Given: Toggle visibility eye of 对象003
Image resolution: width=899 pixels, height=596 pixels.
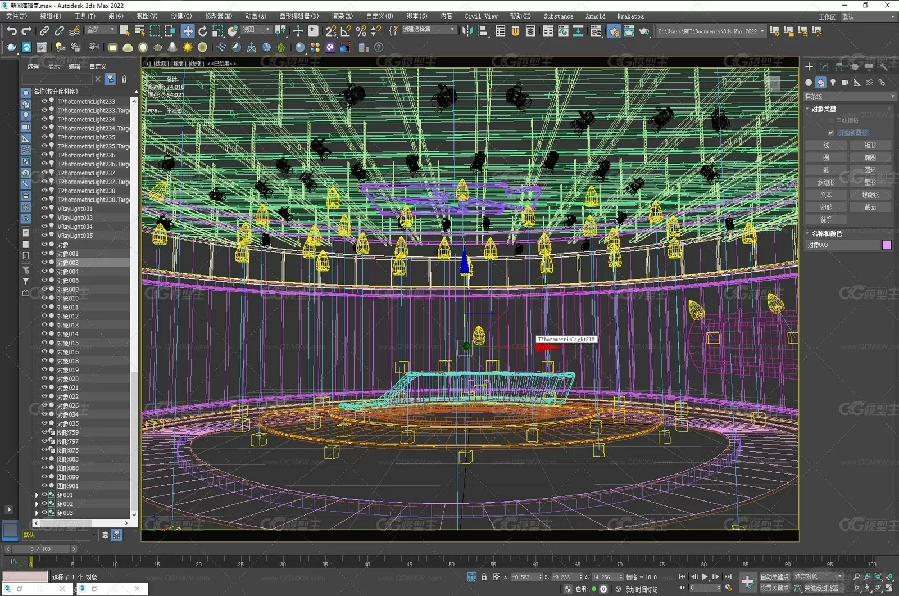Looking at the screenshot, I should tap(44, 263).
